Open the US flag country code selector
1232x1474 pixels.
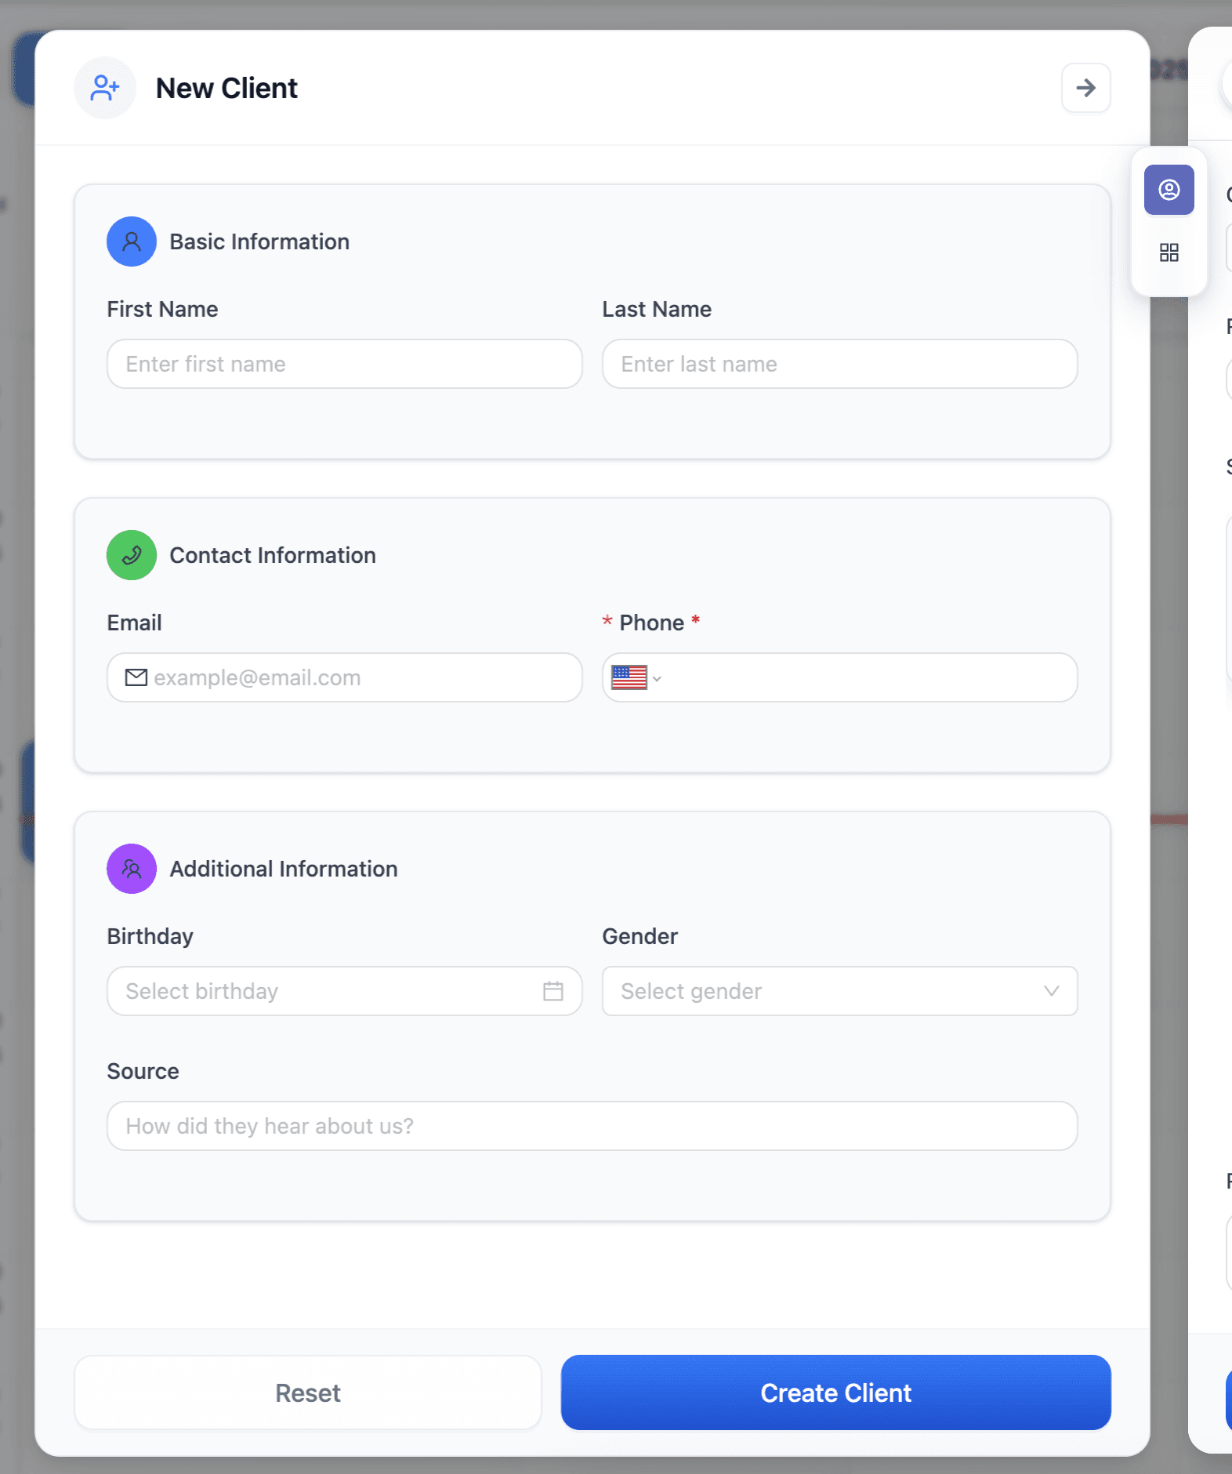pyautogui.click(x=636, y=677)
